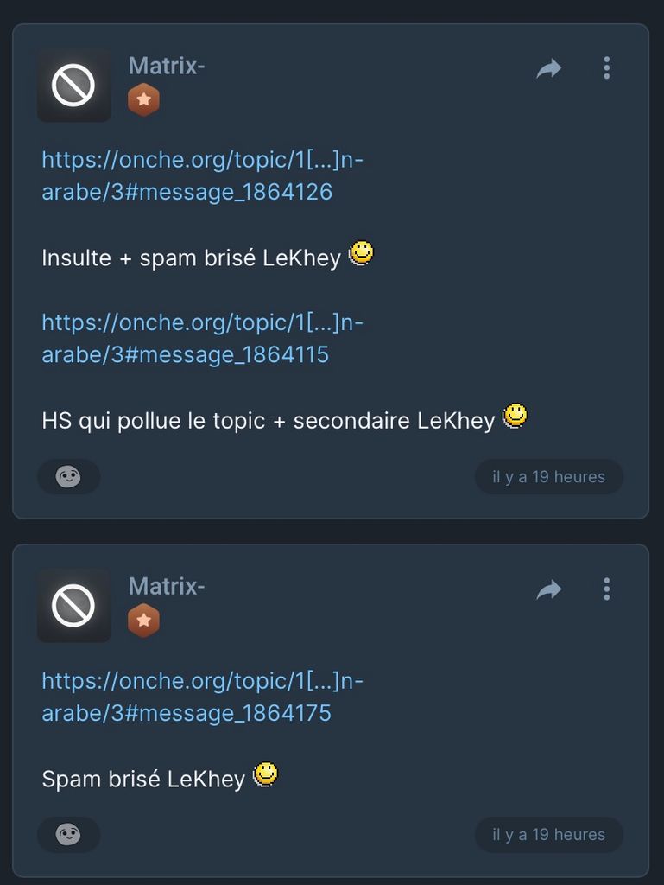The width and height of the screenshot is (664, 885).
Task: Open the Matrix- username on the second post
Action: 166,586
